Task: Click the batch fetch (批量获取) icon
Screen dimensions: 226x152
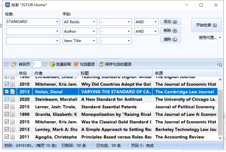Action: pyautogui.click(x=53, y=64)
